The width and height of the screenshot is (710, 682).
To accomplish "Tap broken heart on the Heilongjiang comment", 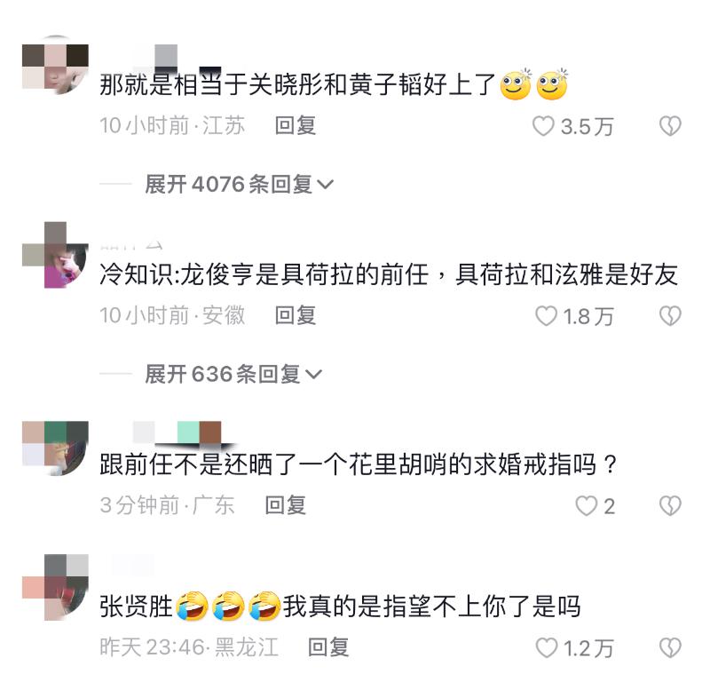I will pyautogui.click(x=670, y=647).
